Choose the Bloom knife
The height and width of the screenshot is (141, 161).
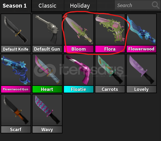coord(79,33)
